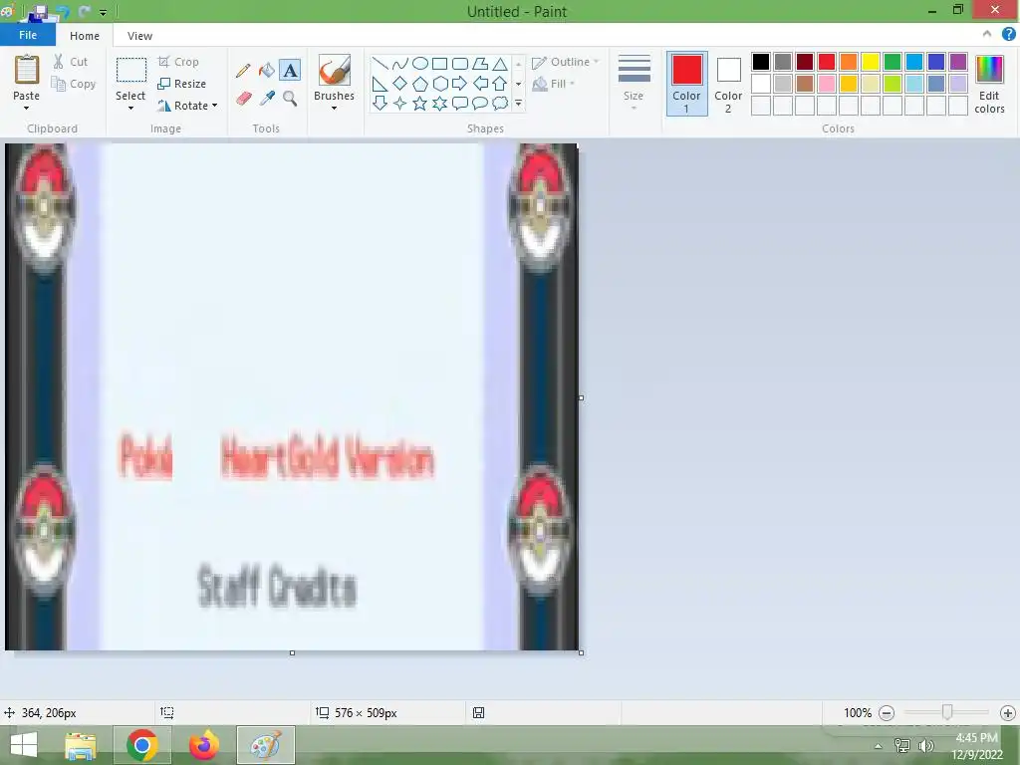
Task: Collapse the ribbon with the chevron
Action: point(987,34)
